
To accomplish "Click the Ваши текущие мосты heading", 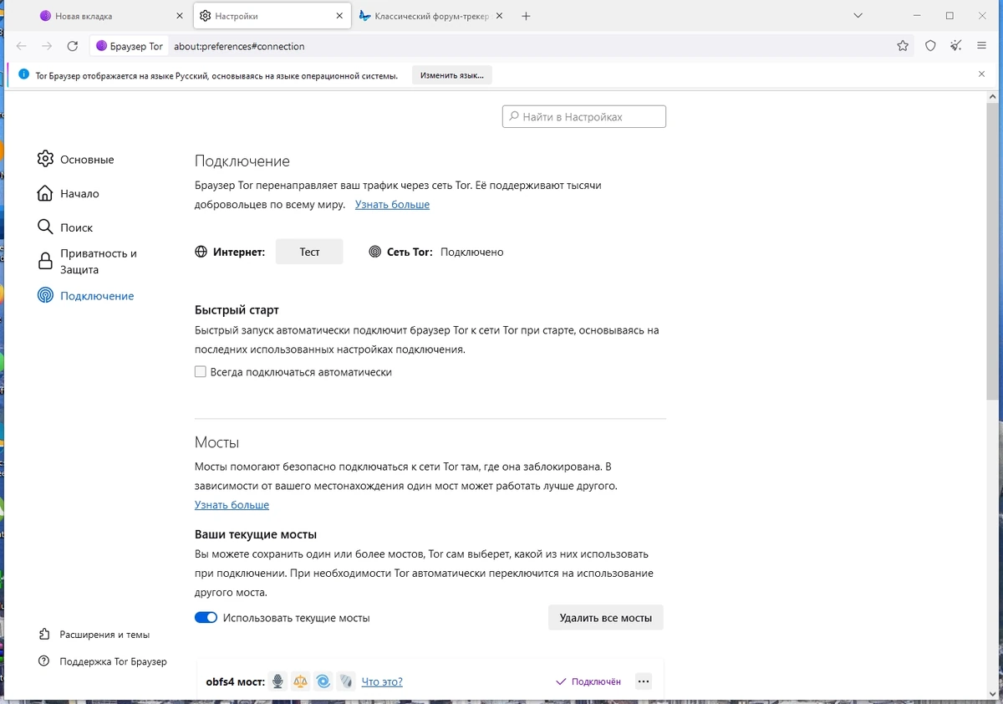I will point(256,534).
